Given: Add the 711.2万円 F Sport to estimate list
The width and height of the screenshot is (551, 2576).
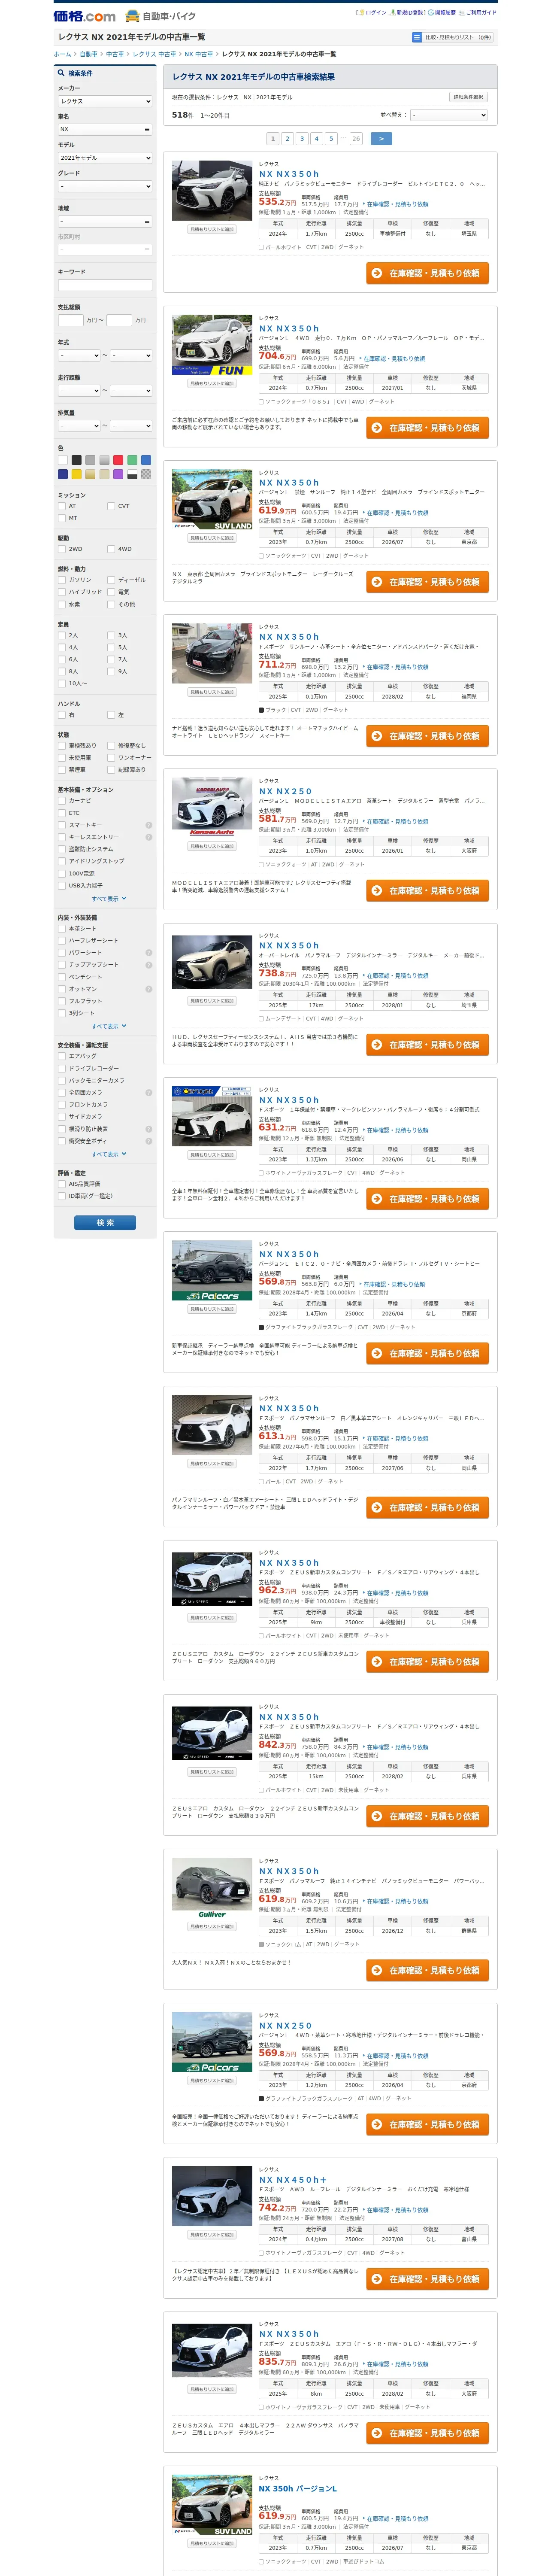Looking at the screenshot, I should (x=212, y=692).
